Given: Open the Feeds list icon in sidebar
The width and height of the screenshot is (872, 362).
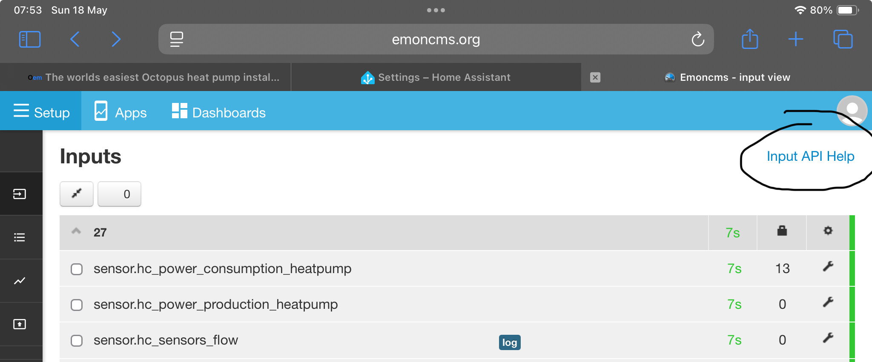Looking at the screenshot, I should [x=20, y=237].
